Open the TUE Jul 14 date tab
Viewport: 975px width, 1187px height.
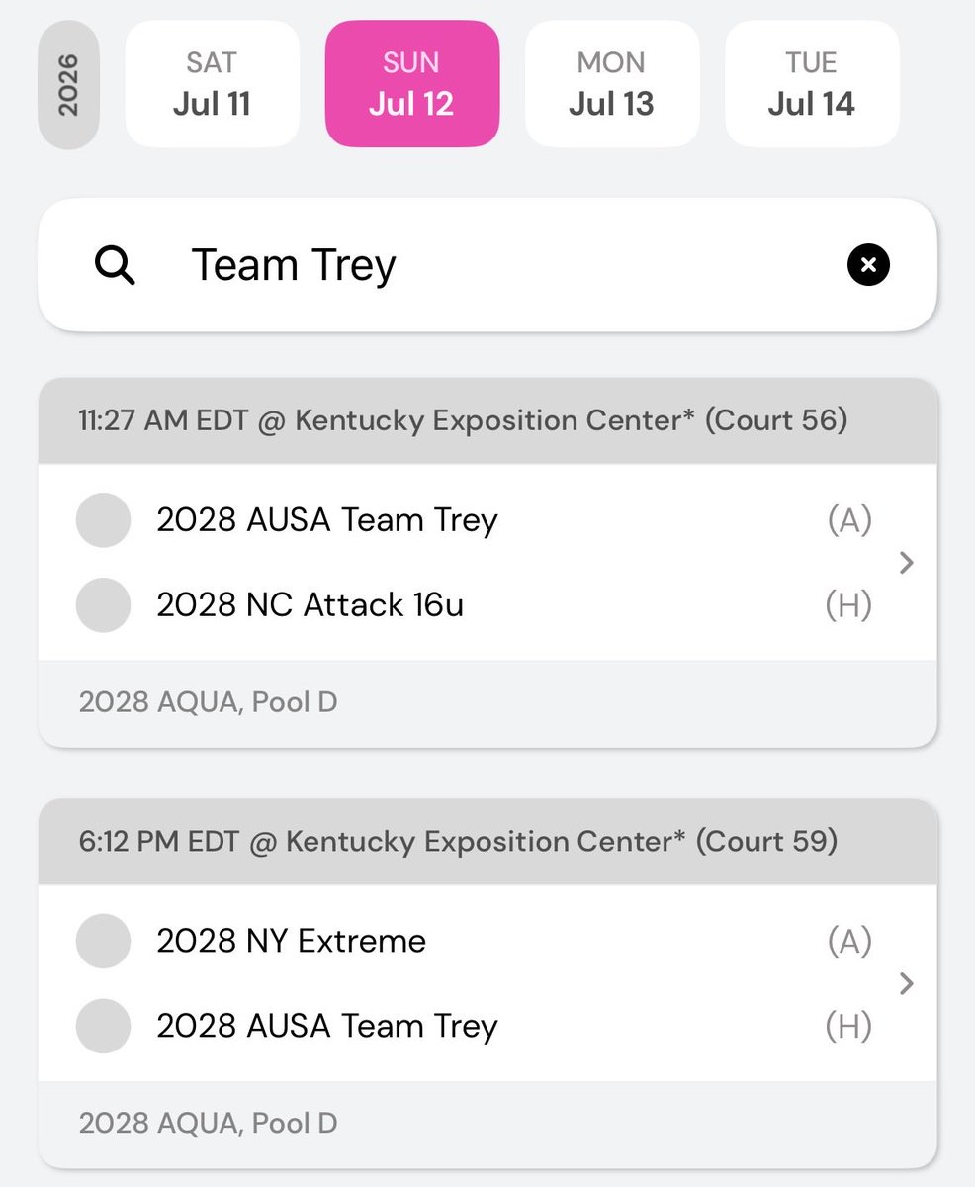[812, 84]
